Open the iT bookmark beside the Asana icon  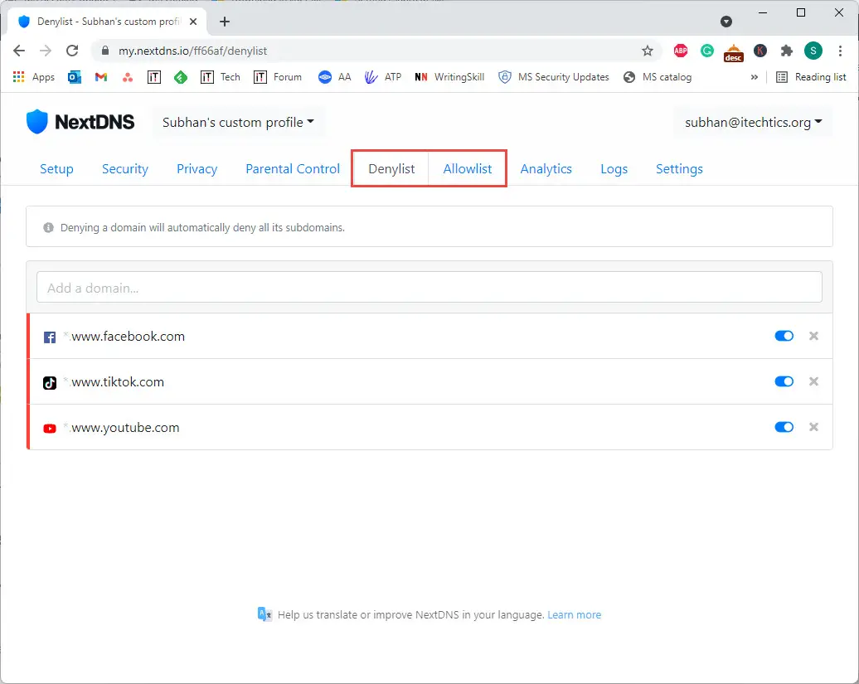tap(154, 77)
